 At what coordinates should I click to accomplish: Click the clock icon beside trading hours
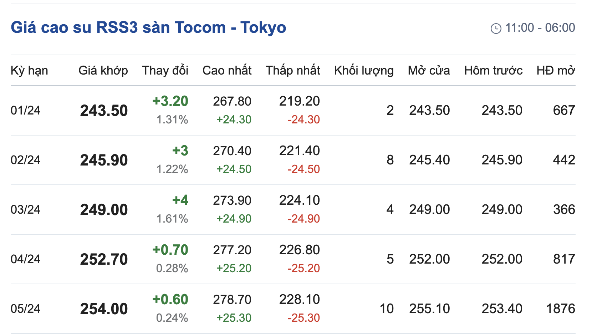click(496, 28)
